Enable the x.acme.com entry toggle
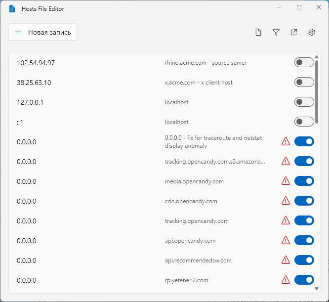 tap(304, 83)
